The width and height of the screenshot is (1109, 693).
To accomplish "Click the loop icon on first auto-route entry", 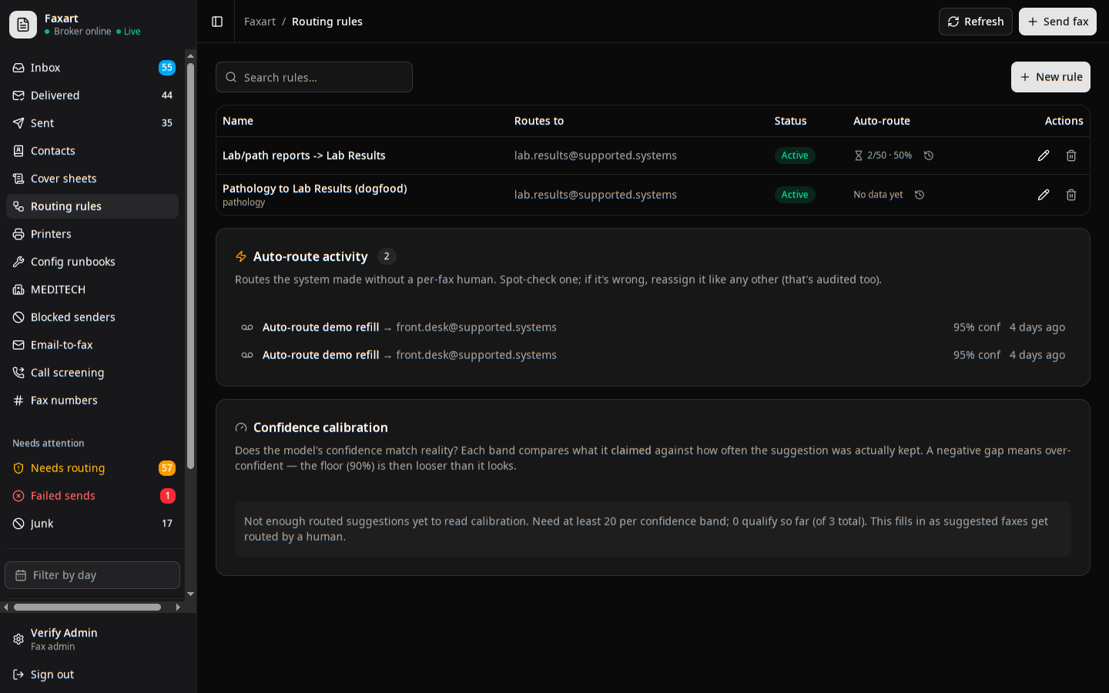I will coord(247,327).
